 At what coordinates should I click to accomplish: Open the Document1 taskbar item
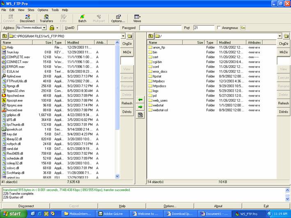(215, 214)
